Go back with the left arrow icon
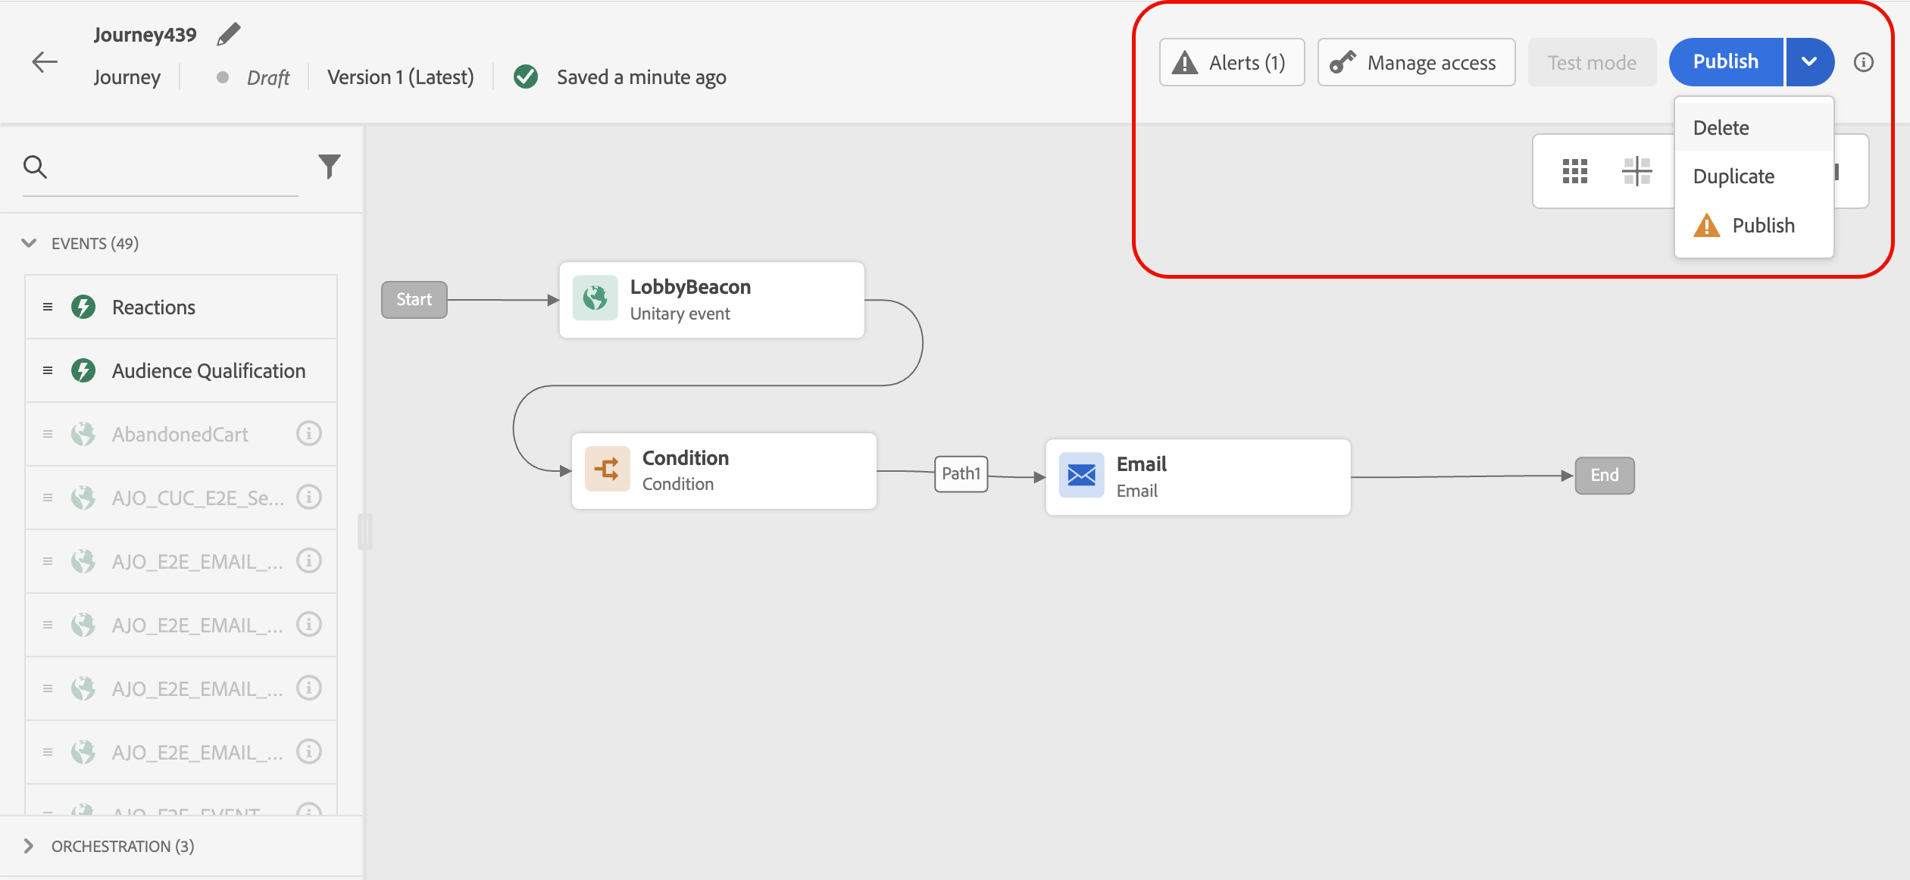This screenshot has width=1910, height=880. click(45, 62)
